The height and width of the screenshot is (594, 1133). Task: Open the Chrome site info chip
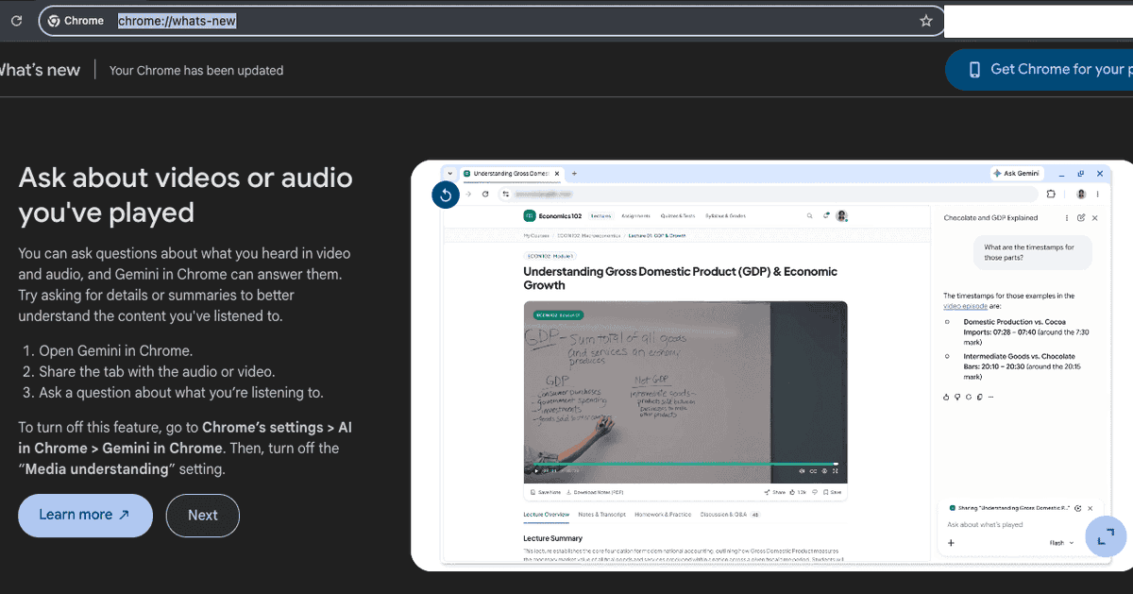[76, 21]
